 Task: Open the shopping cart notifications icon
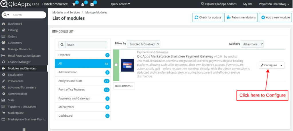(74, 4)
